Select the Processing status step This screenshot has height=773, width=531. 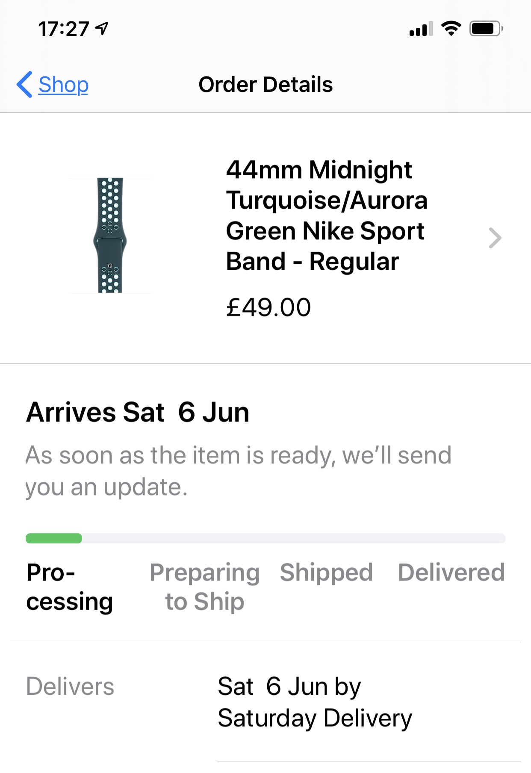69,587
